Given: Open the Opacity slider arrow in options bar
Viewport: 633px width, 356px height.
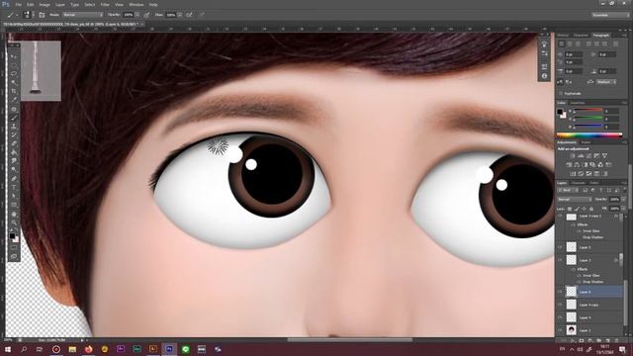Looking at the screenshot, I should click(x=137, y=15).
